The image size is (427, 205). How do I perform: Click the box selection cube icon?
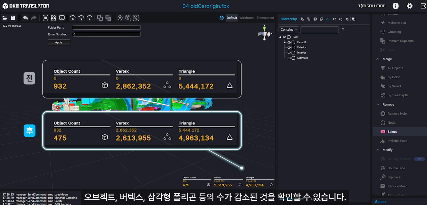click(136, 18)
